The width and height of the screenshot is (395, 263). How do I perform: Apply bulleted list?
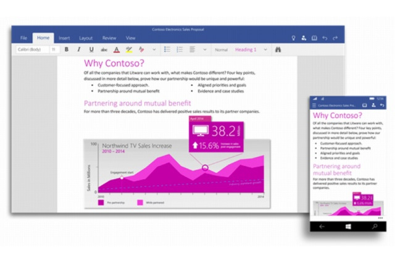pos(167,49)
